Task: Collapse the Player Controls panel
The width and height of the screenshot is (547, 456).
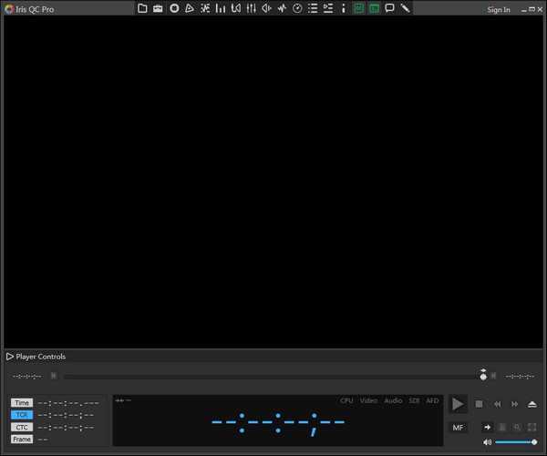Action: click(x=10, y=357)
